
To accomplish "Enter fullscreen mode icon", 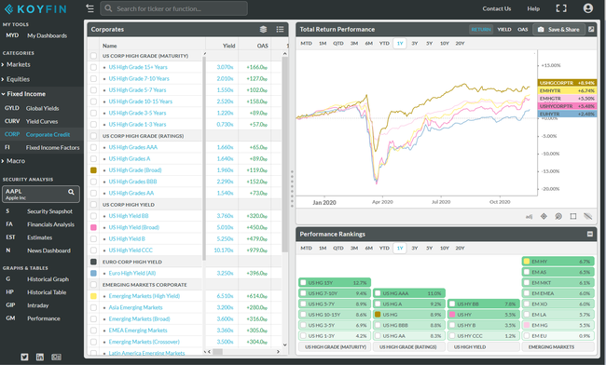I will coord(561,8).
